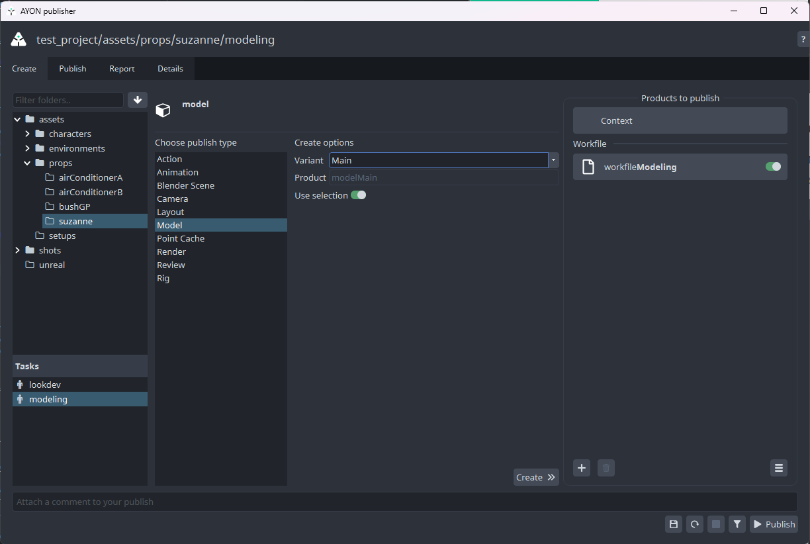Select Rig publish type

221,278
